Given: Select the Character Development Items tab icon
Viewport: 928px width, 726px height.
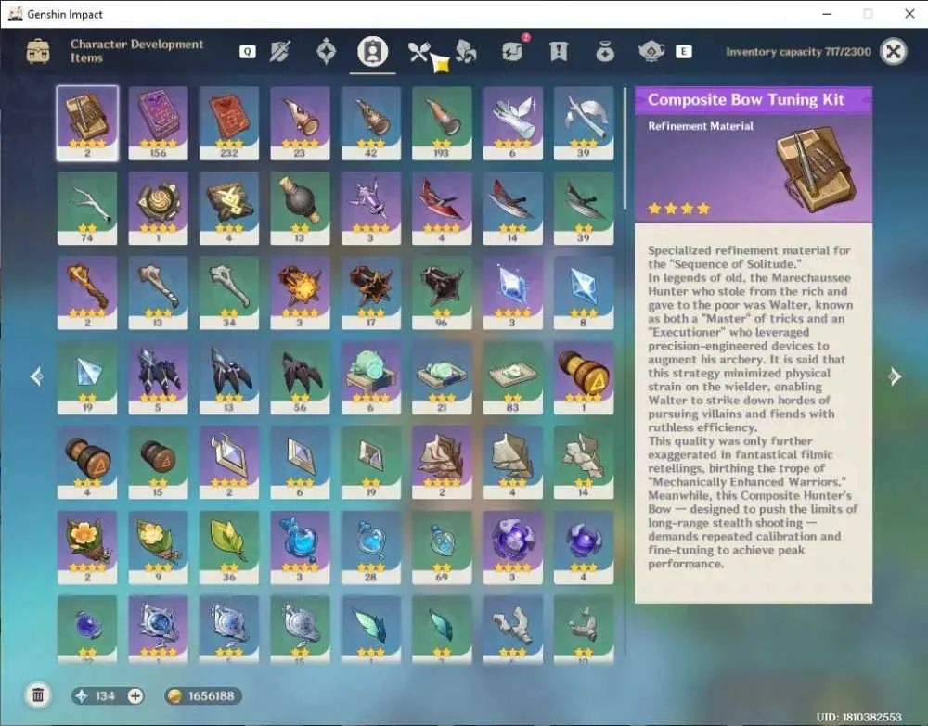Looking at the screenshot, I should pos(372,52).
